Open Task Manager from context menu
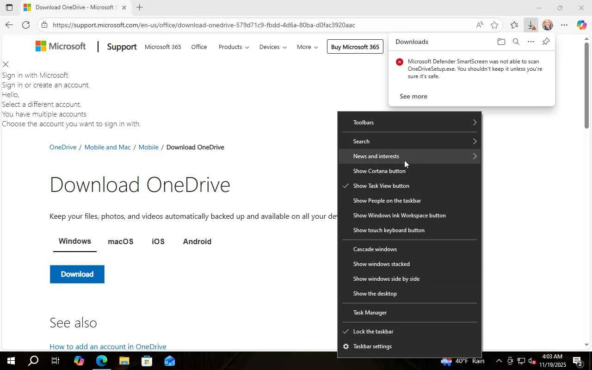 (x=410, y=313)
